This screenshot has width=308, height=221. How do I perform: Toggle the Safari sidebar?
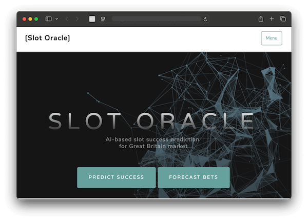click(x=48, y=19)
